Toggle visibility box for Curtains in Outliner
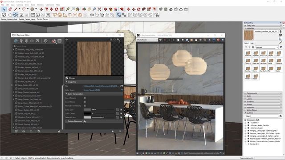 (248, 123)
